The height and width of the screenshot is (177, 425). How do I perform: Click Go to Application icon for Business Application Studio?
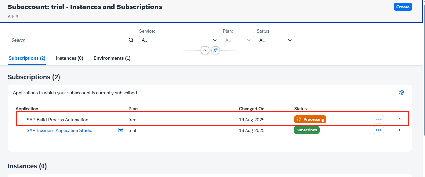point(121,130)
